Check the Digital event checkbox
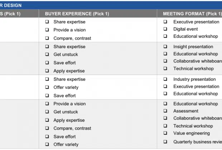The height and width of the screenshot is (150, 222). point(165,29)
